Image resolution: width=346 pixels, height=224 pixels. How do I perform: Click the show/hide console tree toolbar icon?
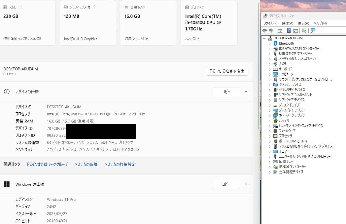[280, 31]
